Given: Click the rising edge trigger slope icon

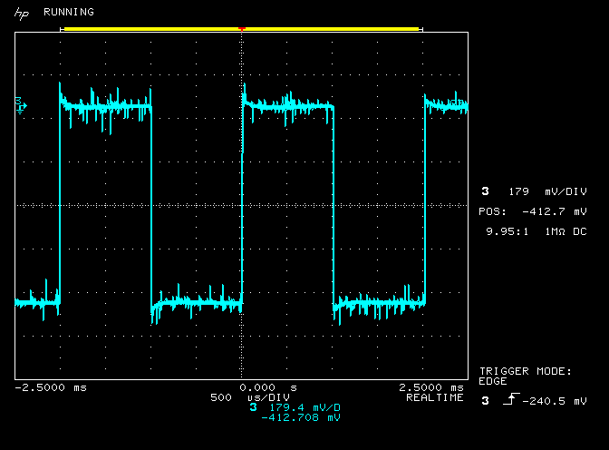Looking at the screenshot, I should pyautogui.click(x=507, y=400).
